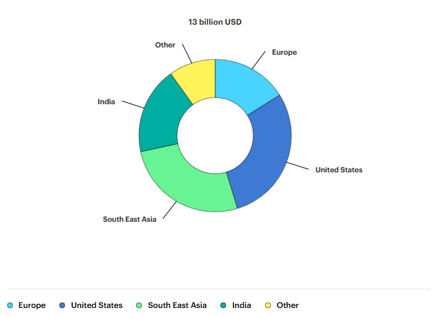Screen dimensions: 437x318
Task: Click the United States callout label beside chart
Action: 339,170
